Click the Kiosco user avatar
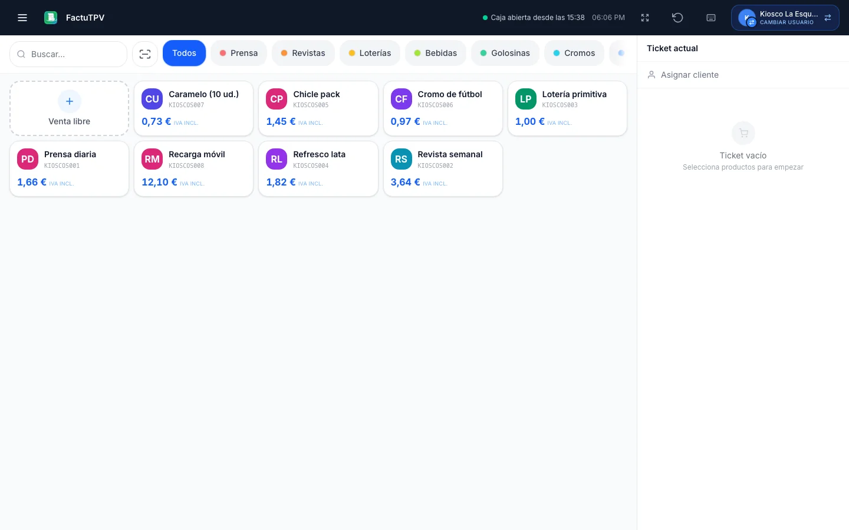 747,18
